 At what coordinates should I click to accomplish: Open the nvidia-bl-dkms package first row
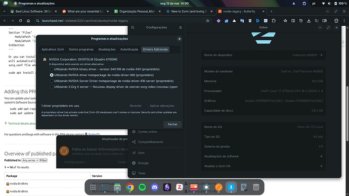(19, 183)
